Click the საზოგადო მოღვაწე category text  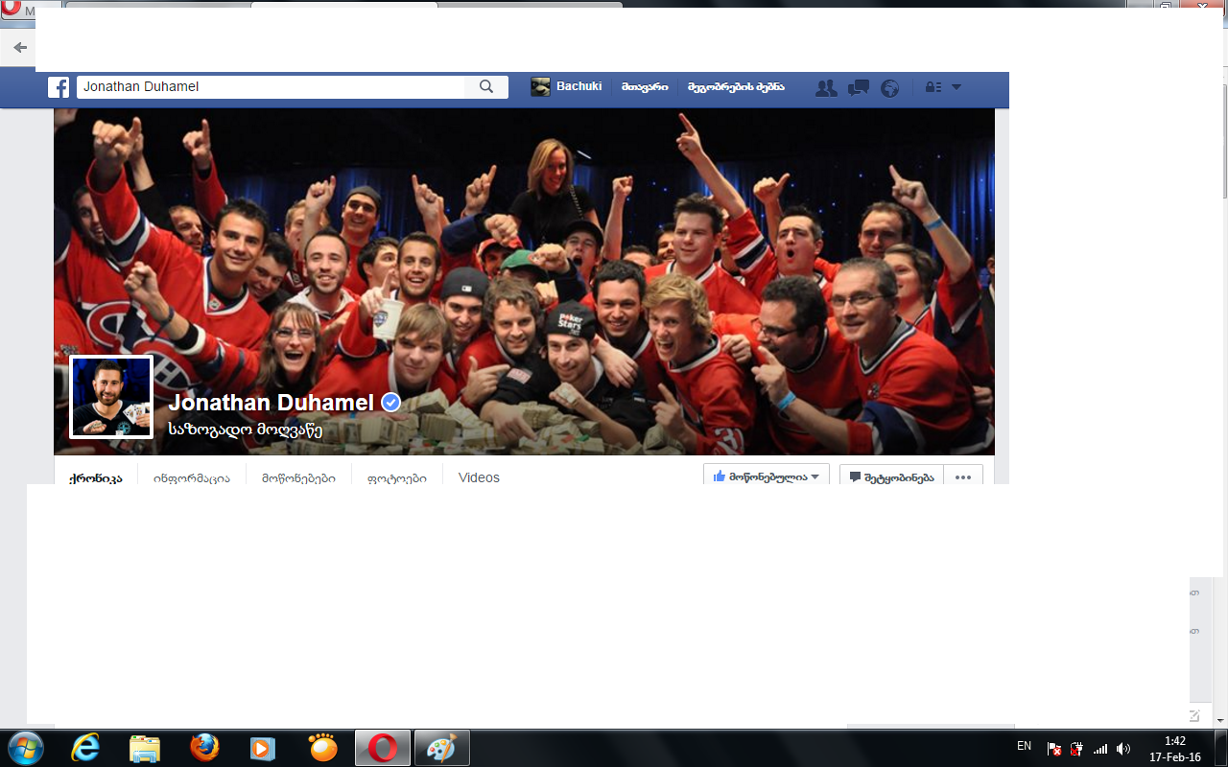click(x=245, y=430)
